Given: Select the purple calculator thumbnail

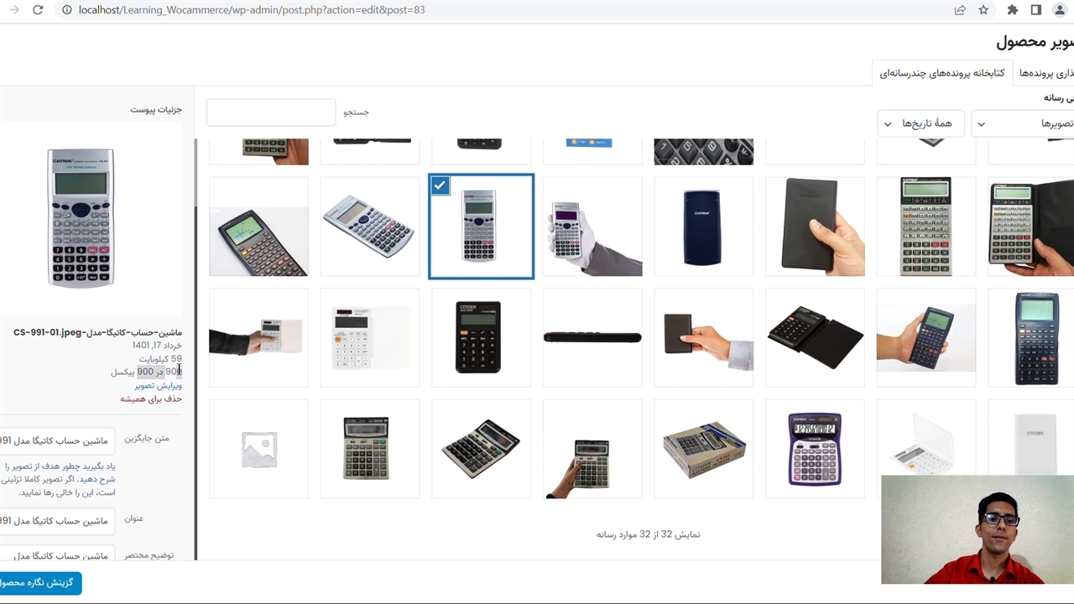Looking at the screenshot, I should tap(815, 449).
